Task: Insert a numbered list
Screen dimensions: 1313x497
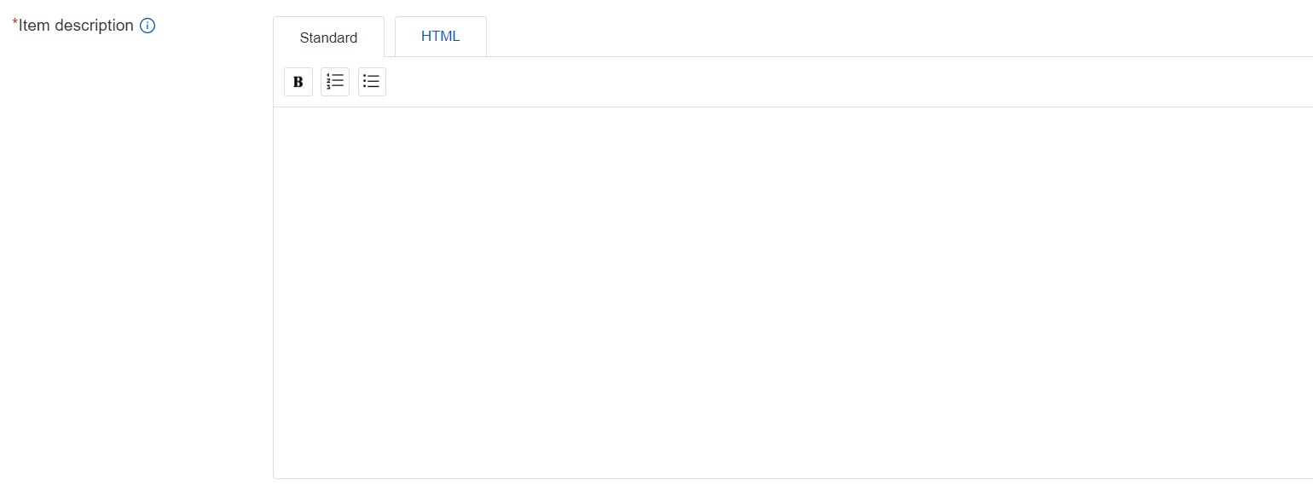Action: click(335, 82)
